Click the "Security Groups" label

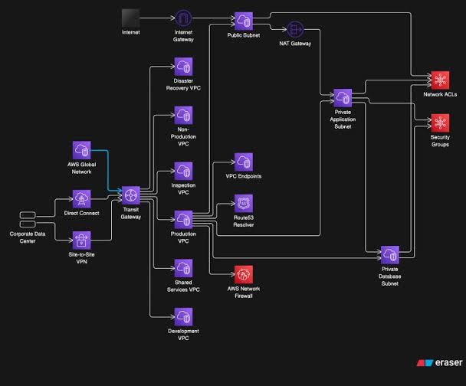point(440,141)
